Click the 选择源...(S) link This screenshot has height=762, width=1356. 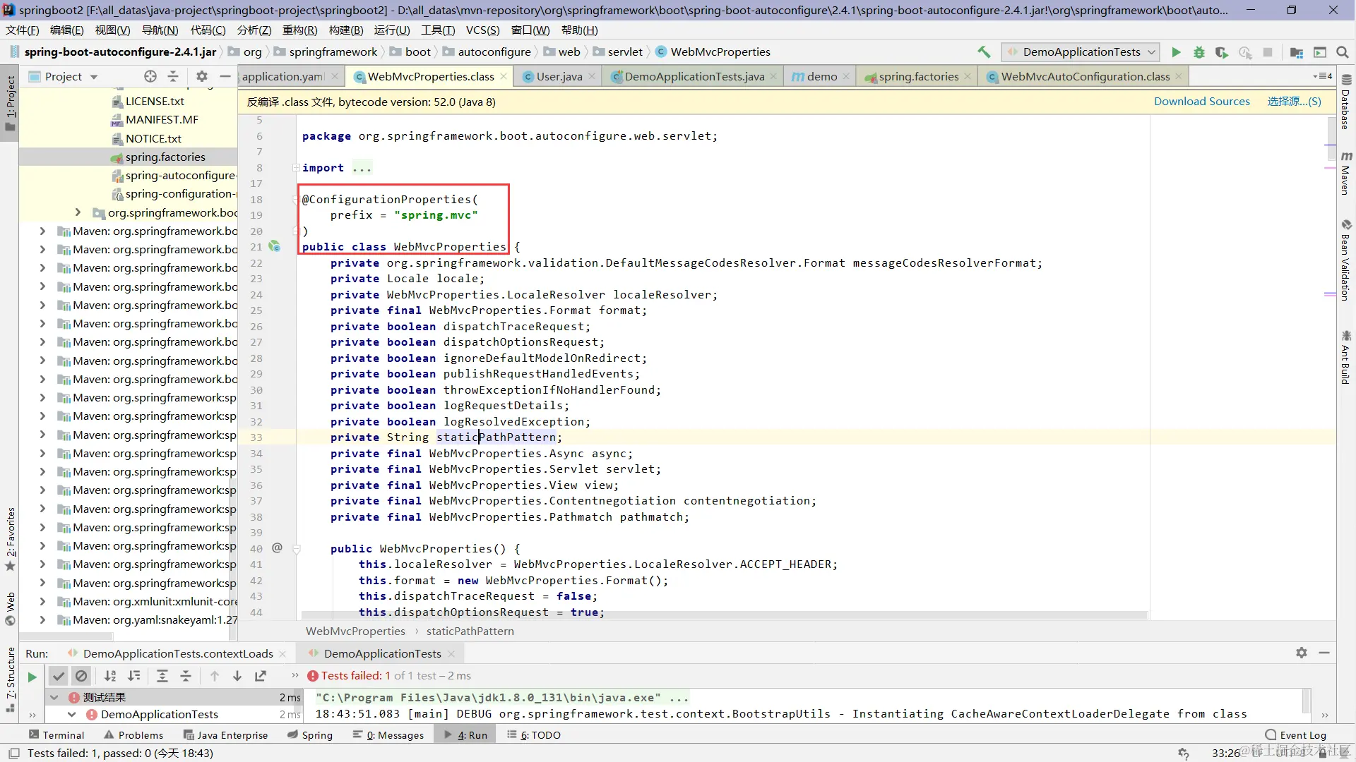[1294, 102]
